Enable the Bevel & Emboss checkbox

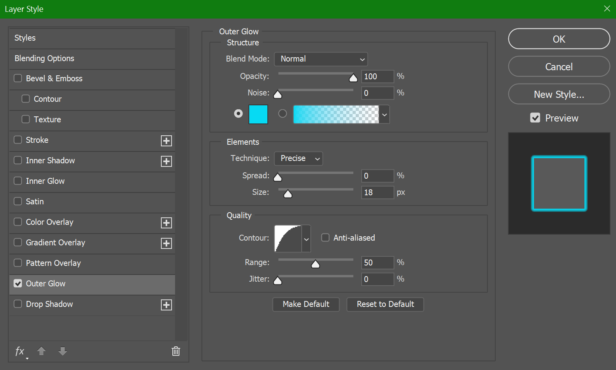(x=18, y=78)
